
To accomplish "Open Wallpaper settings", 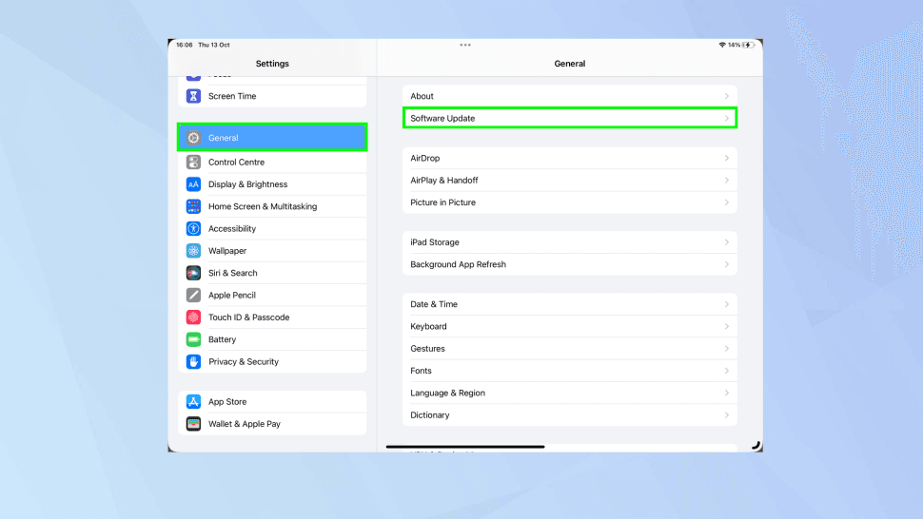I will (272, 251).
